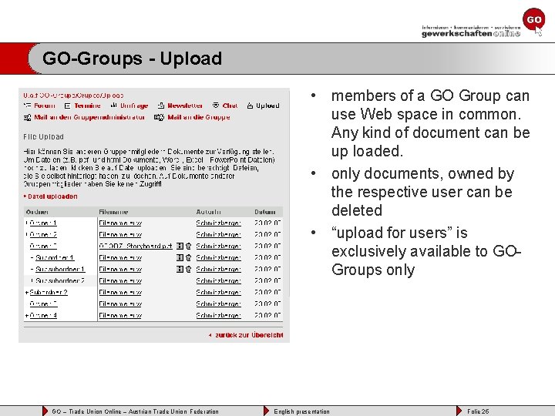Click the Newsletter icon
Image resolution: width=555 pixels, height=416 pixels.
tap(161, 106)
